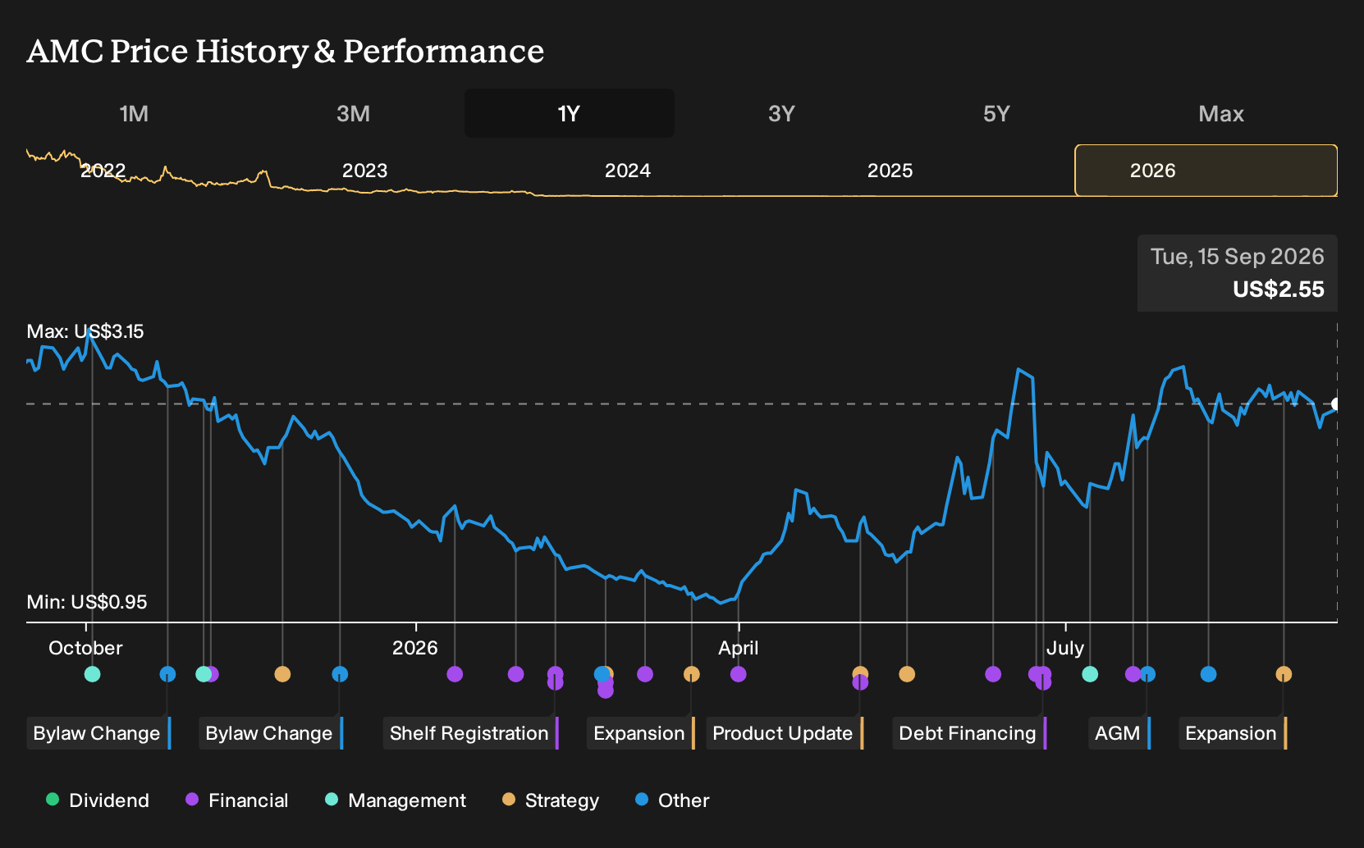1364x848 pixels.
Task: Click purple financial dot at April
Action: pos(739,674)
